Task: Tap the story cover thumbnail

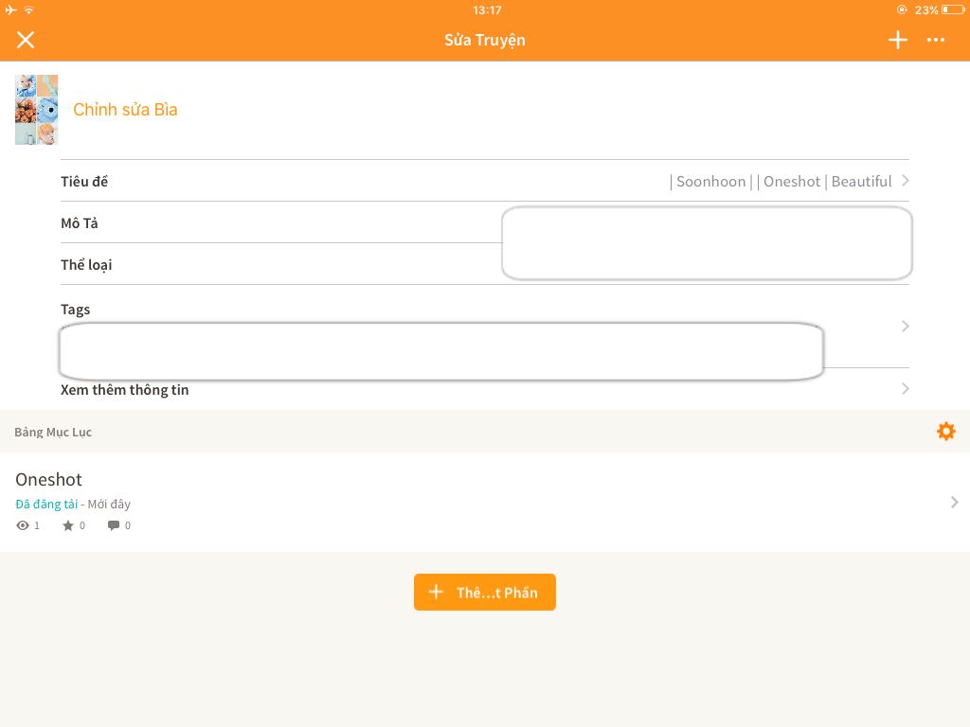Action: 36,110
